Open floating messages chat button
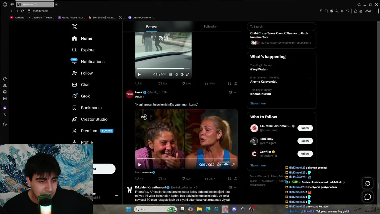The height and width of the screenshot is (214, 380). tap(368, 197)
